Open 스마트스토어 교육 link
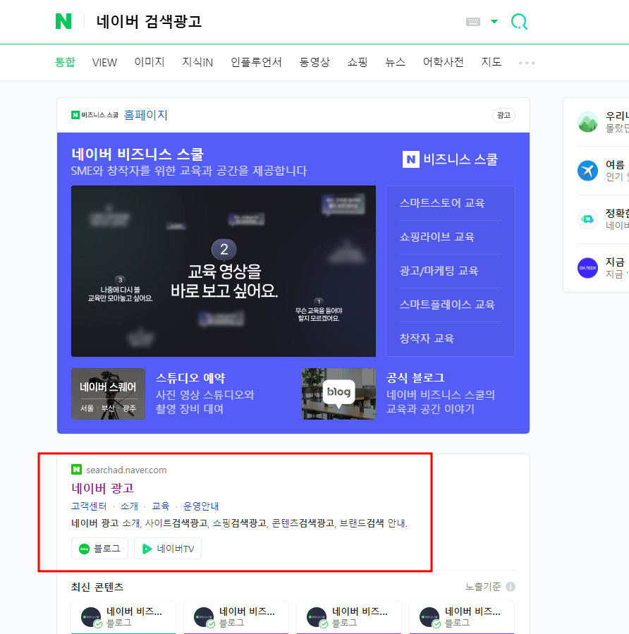Viewport: 629px width, 634px height. pyautogui.click(x=442, y=203)
